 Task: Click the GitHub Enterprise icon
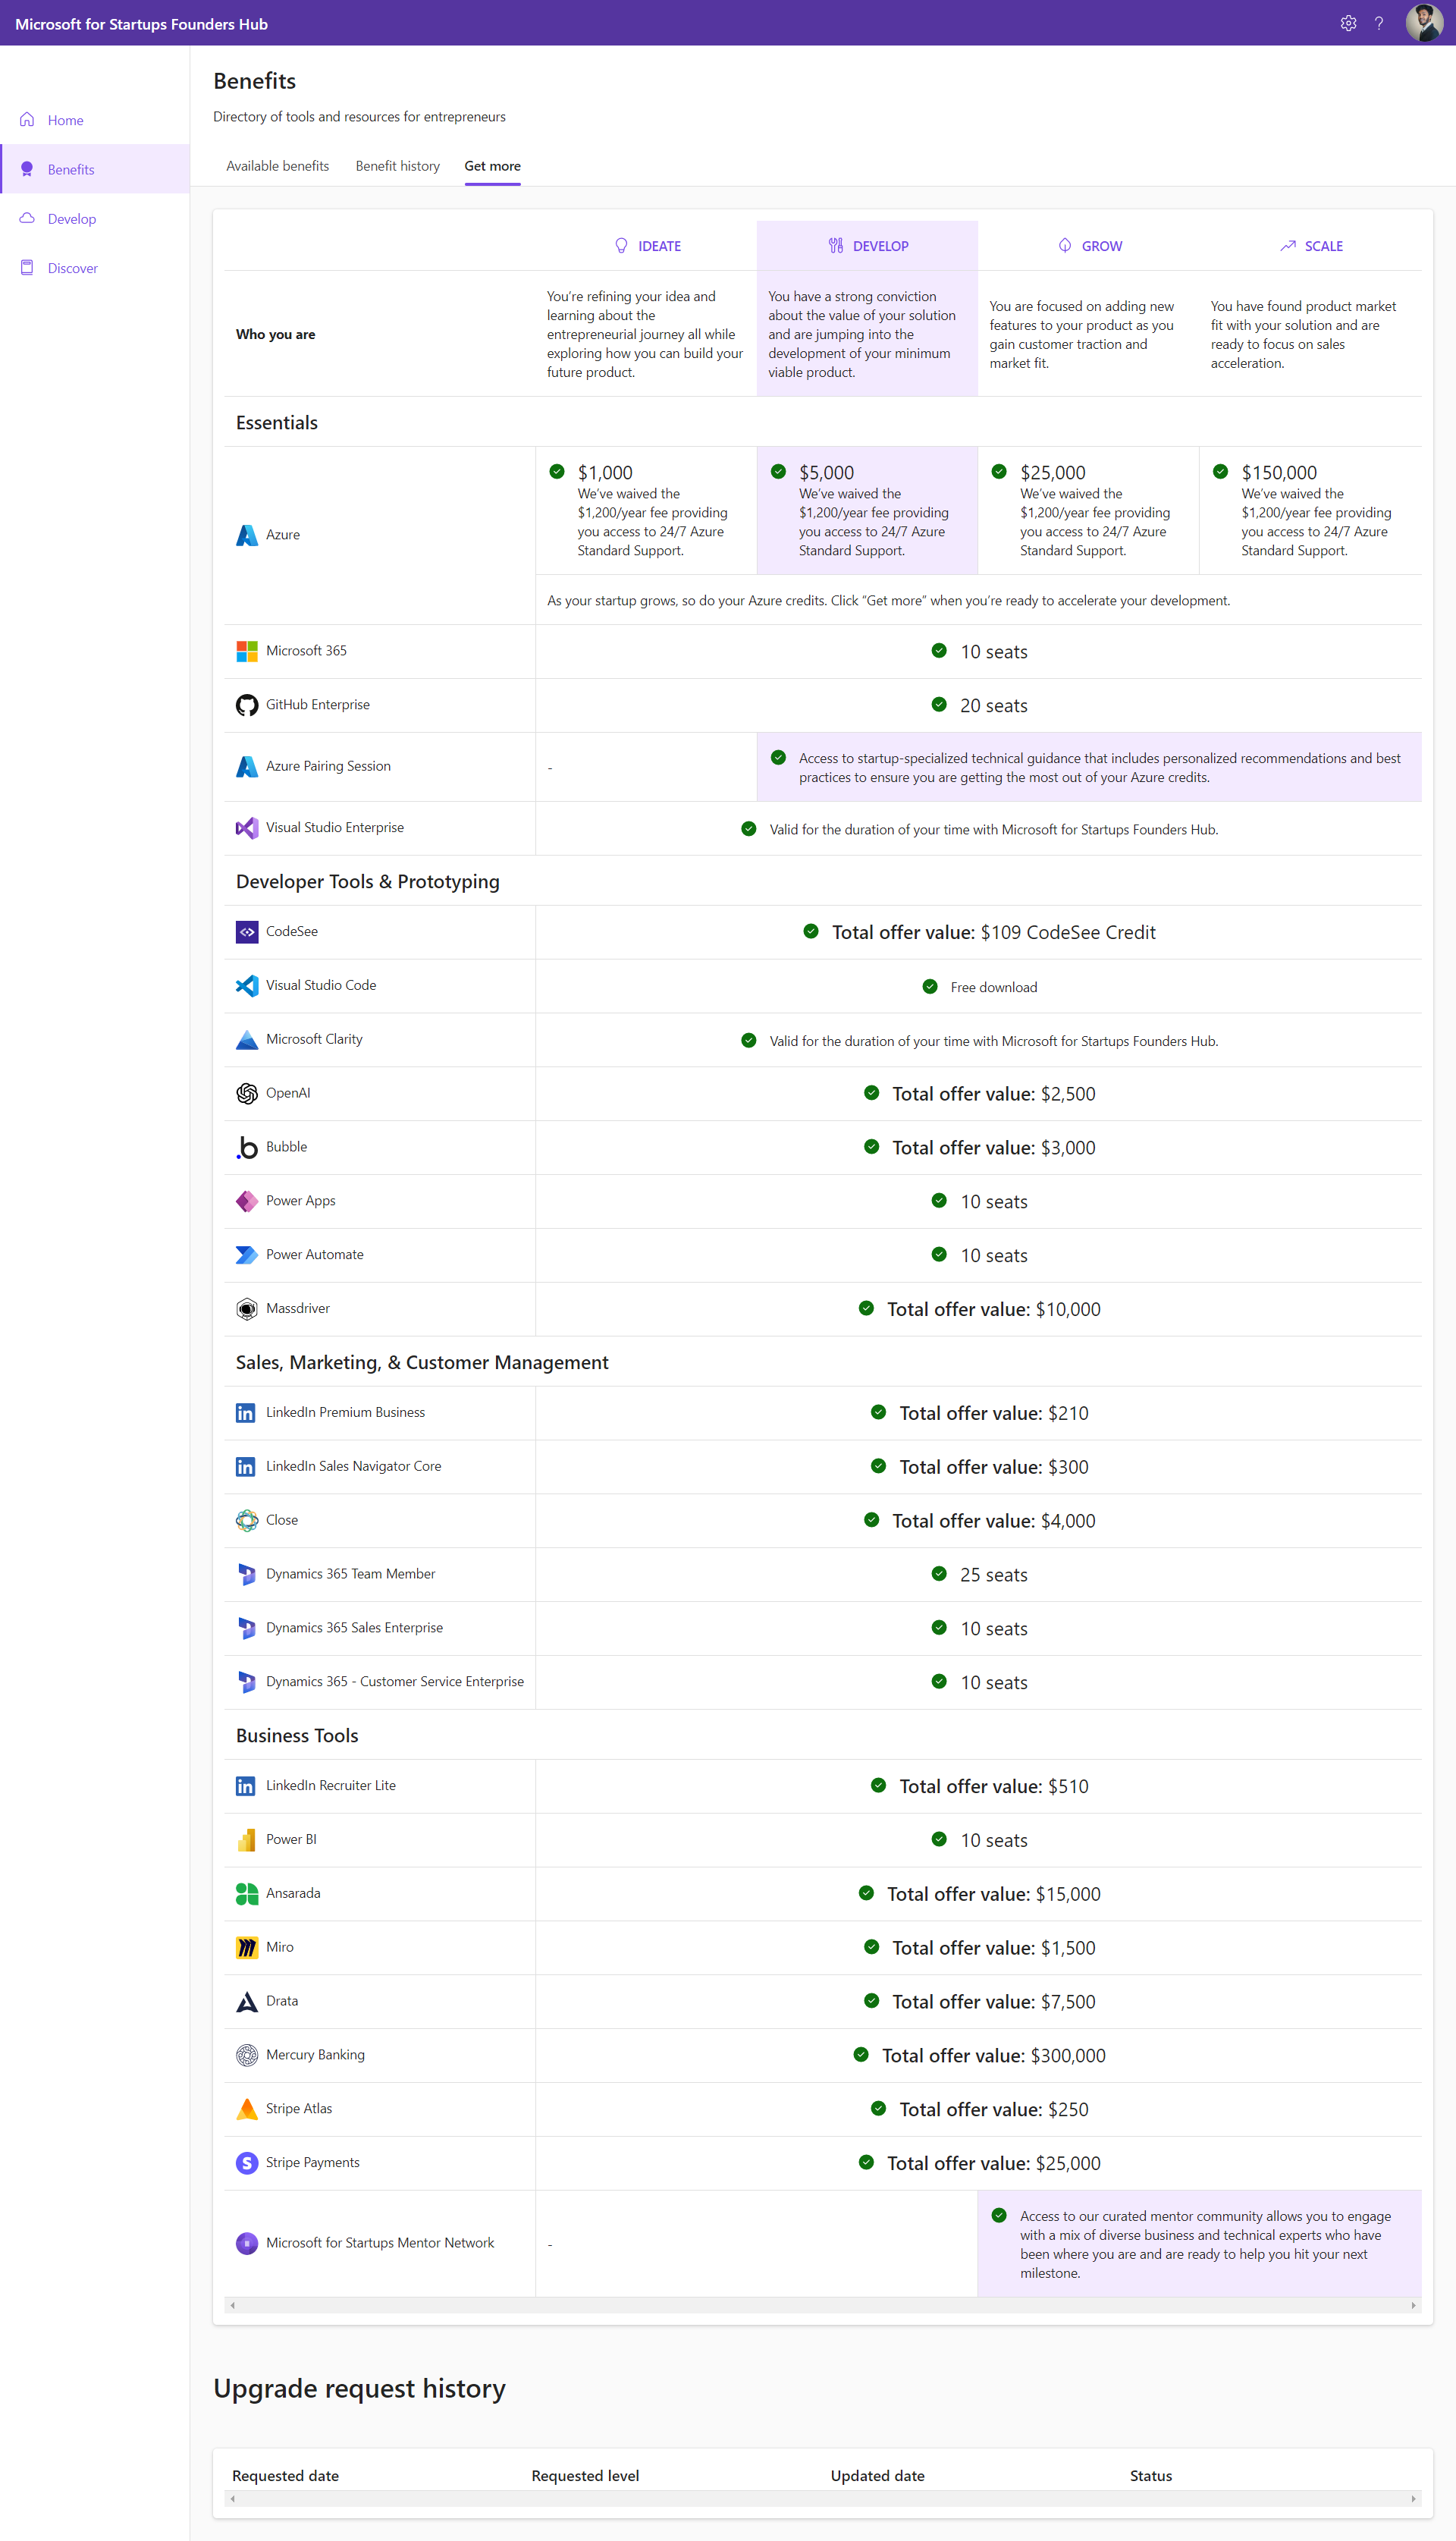click(x=247, y=705)
